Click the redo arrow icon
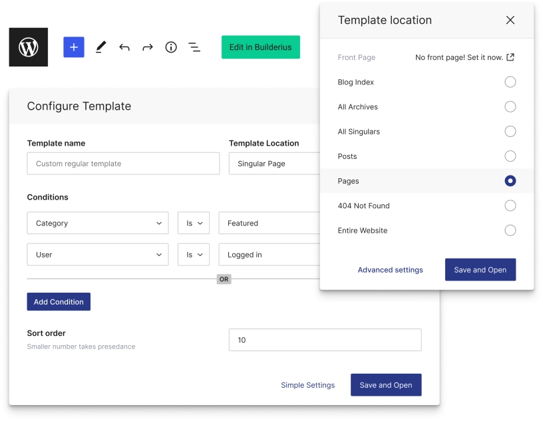543x421 pixels. click(147, 47)
